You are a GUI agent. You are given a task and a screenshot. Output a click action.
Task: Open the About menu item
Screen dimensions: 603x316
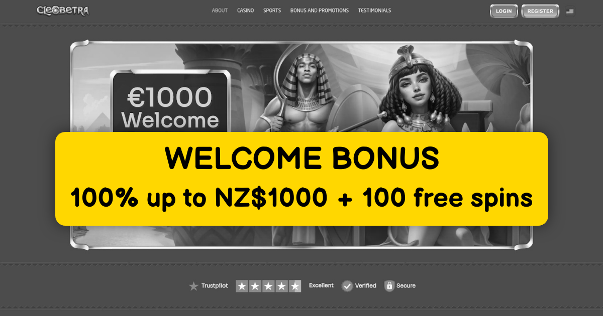pyautogui.click(x=220, y=11)
